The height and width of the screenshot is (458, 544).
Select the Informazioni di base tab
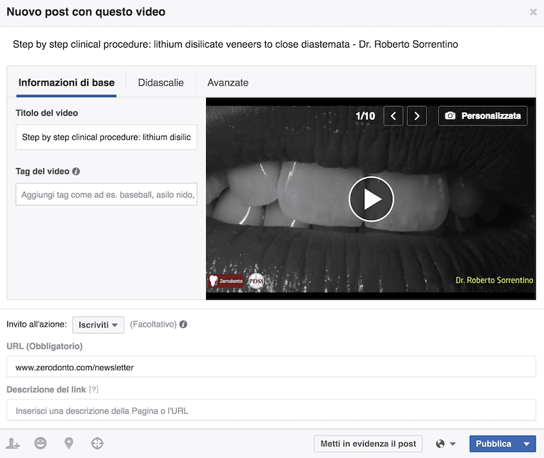66,82
